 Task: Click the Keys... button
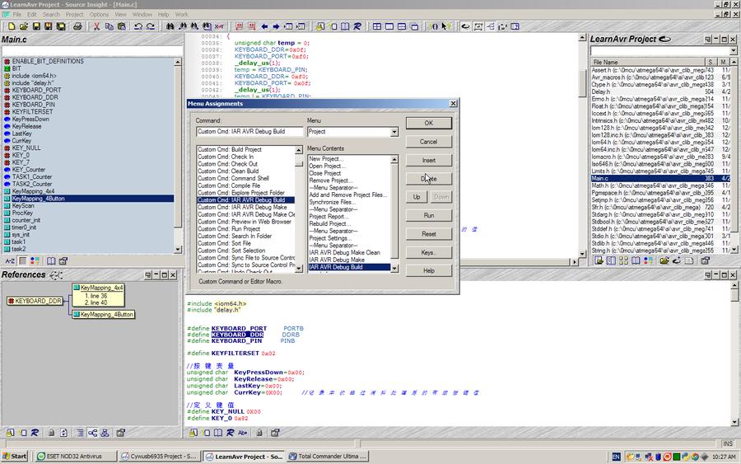point(428,252)
